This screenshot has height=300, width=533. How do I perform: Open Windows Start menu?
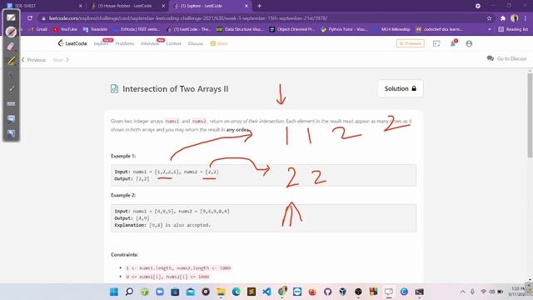point(114,292)
